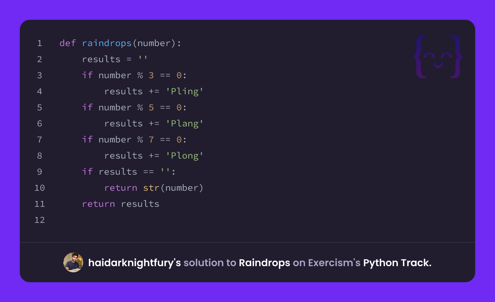Click the string 'Pling' on line 4
The width and height of the screenshot is (495, 302).
[184, 91]
